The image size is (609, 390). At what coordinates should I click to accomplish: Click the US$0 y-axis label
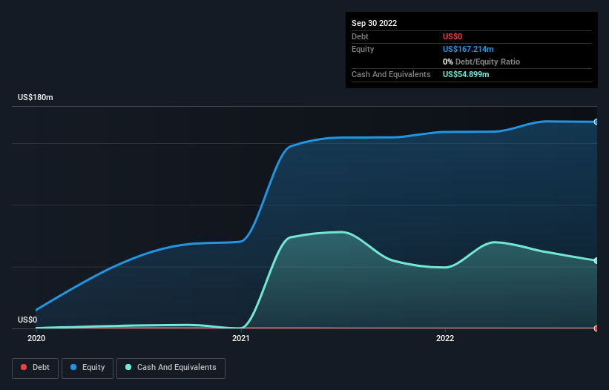tap(27, 320)
